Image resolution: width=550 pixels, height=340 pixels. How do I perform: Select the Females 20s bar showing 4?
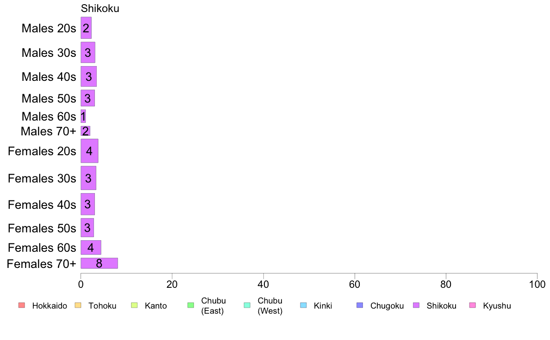pos(89,151)
